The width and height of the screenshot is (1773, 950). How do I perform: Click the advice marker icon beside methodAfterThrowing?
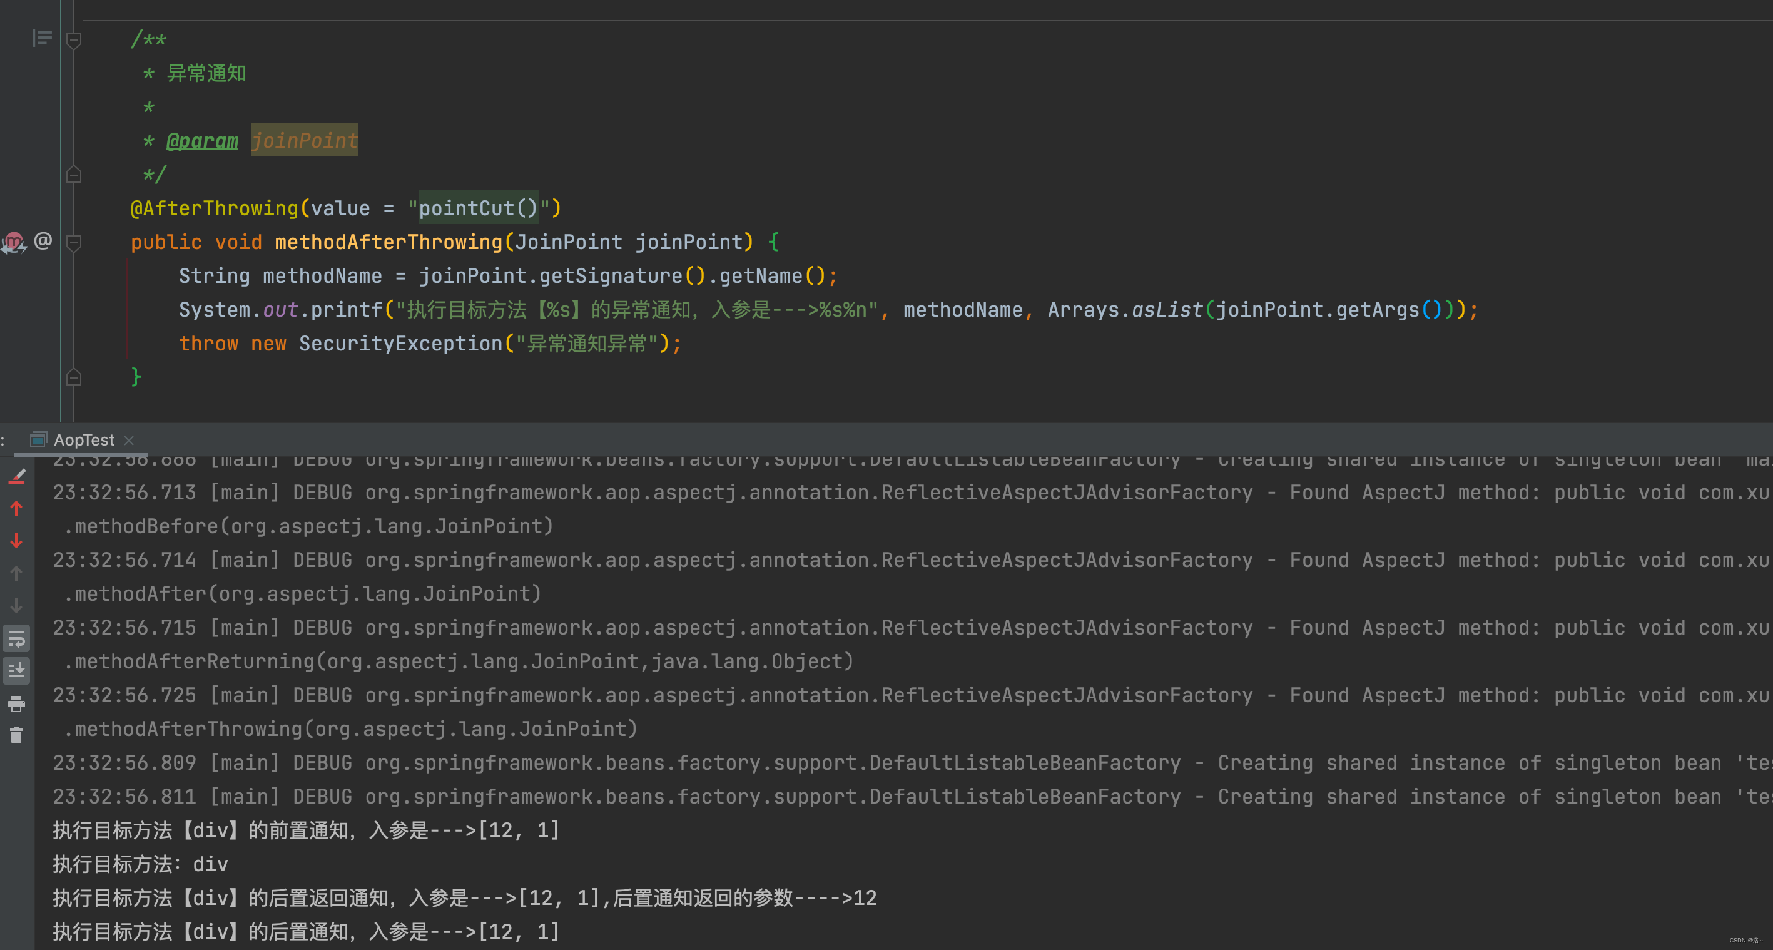pos(13,242)
